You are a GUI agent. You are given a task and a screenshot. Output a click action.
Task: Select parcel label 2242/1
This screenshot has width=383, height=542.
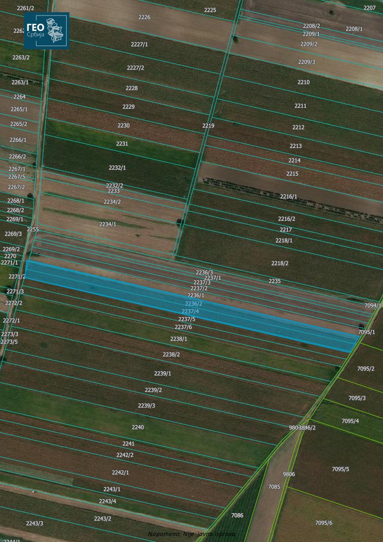tap(120, 472)
